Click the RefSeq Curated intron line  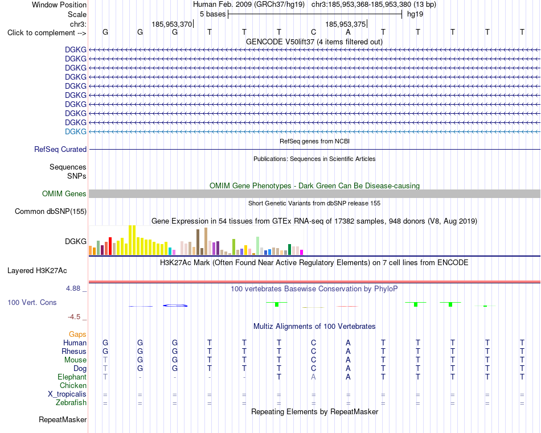click(x=315, y=149)
